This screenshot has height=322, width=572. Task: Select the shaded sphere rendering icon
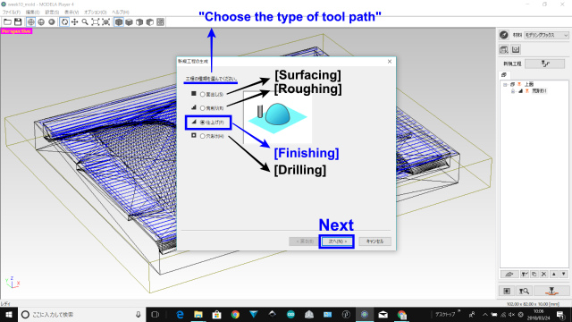point(52,21)
